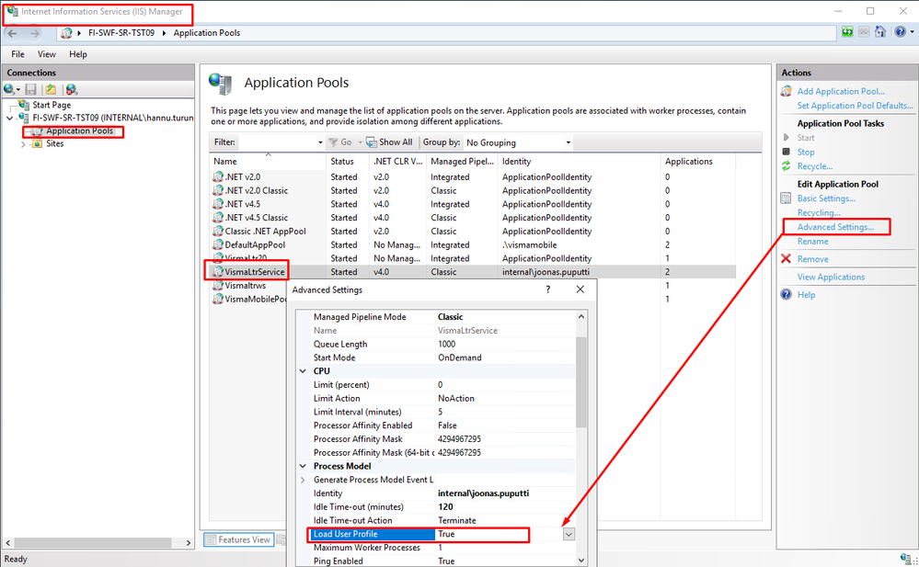Open the Group by No Grouping dropdown

[x=568, y=142]
